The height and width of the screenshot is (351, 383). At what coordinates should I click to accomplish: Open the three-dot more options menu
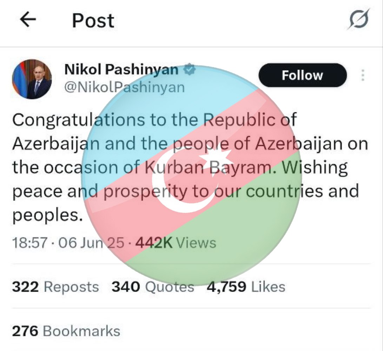[363, 75]
